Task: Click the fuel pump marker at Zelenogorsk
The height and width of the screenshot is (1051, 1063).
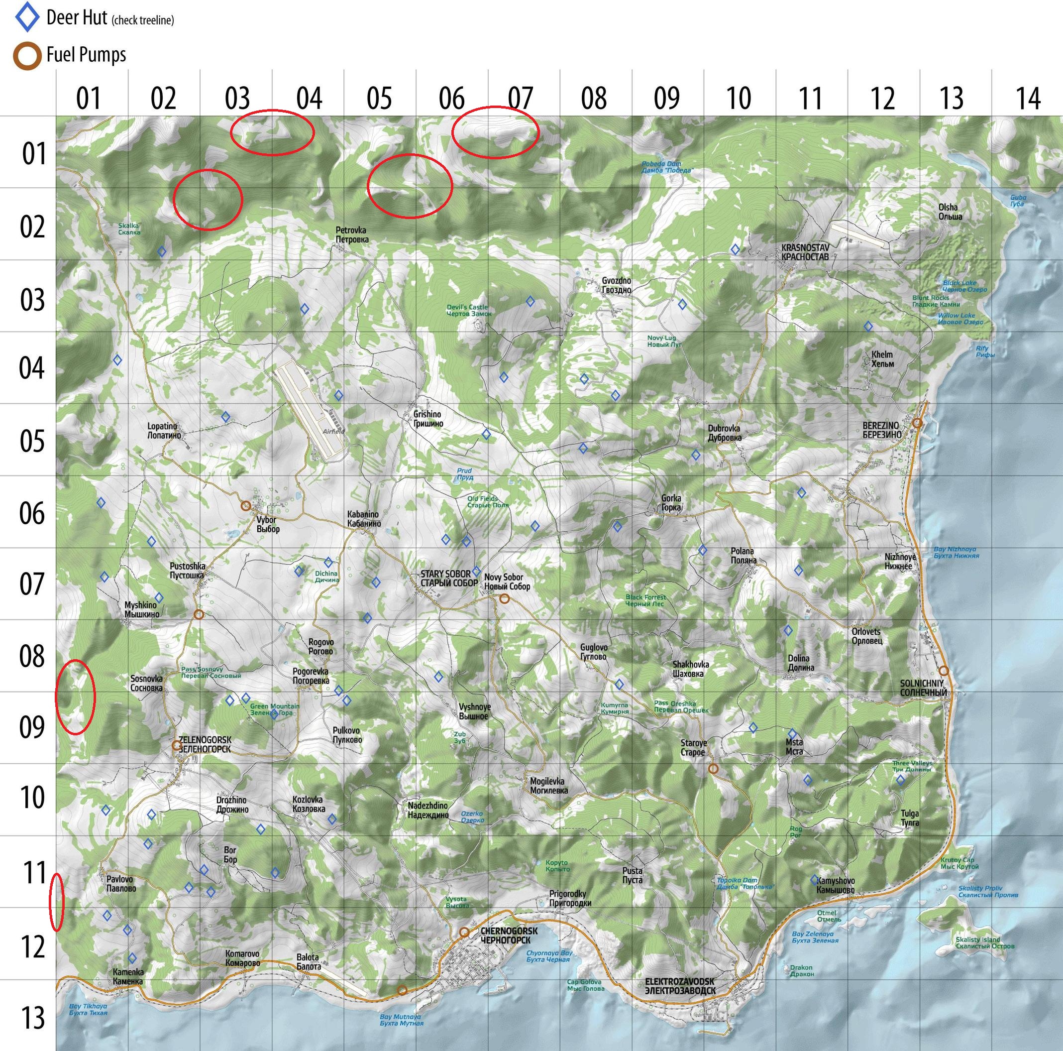Action: pyautogui.click(x=177, y=745)
